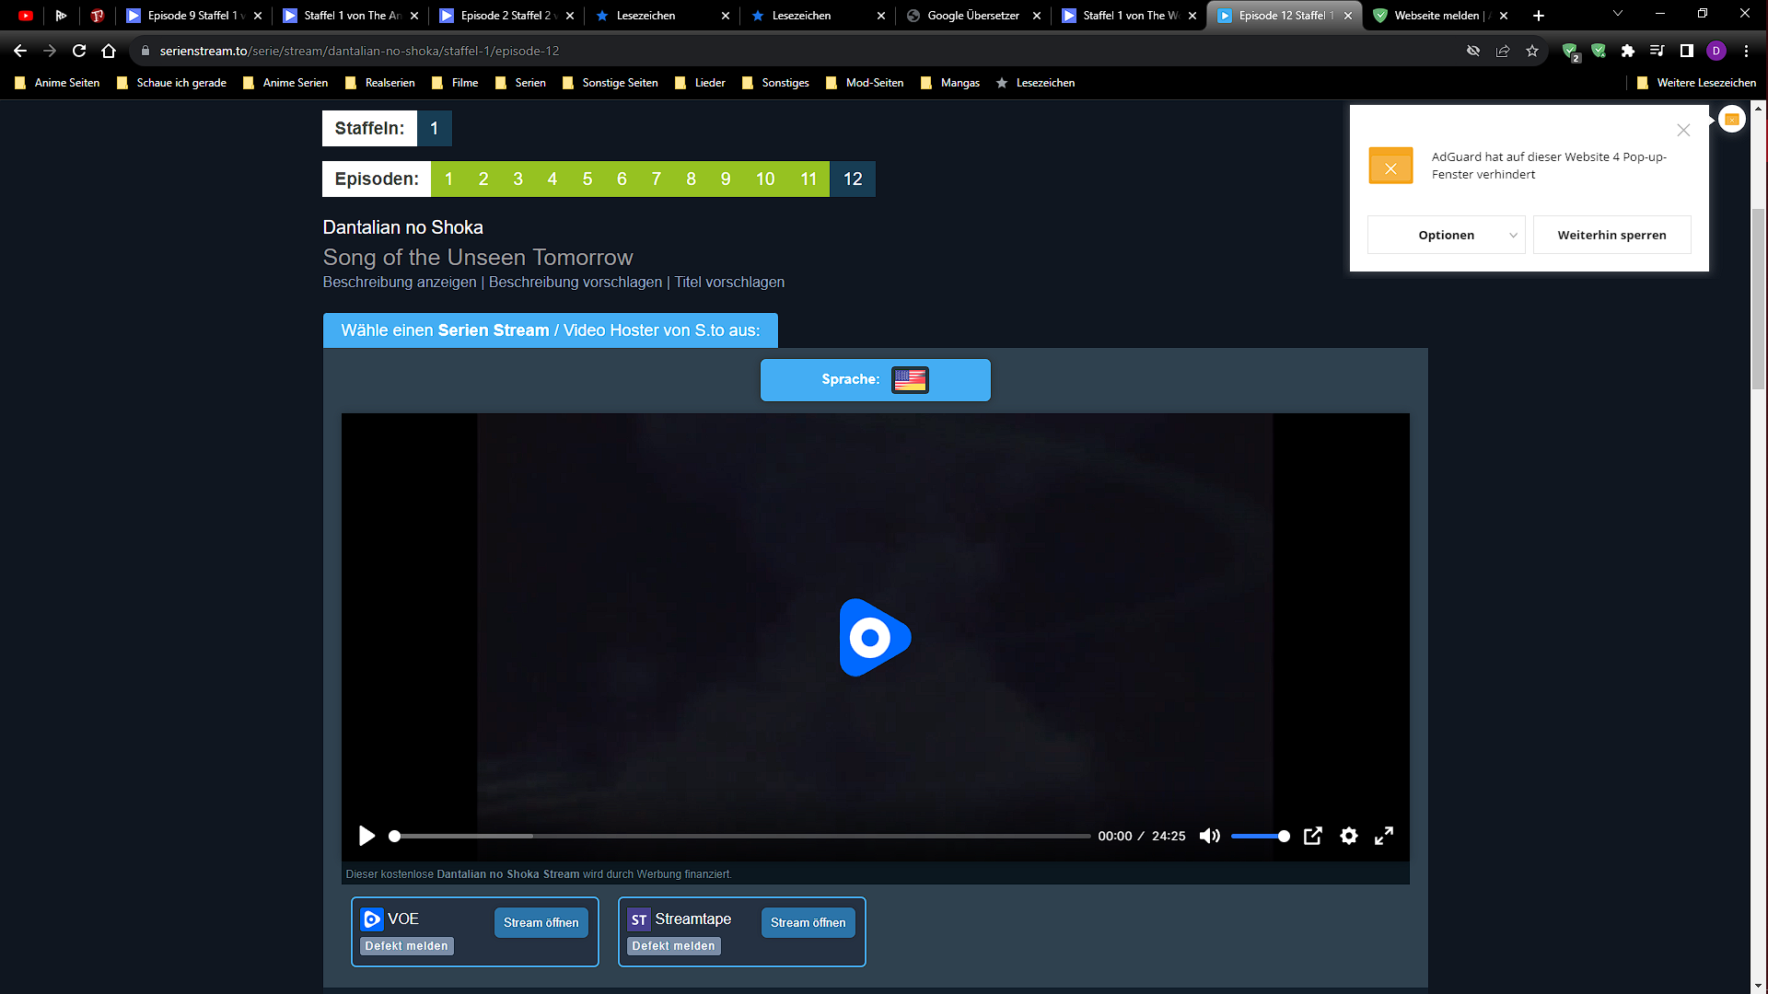The width and height of the screenshot is (1768, 994).
Task: Expand the AdGuard Optionen dropdown
Action: click(1446, 236)
